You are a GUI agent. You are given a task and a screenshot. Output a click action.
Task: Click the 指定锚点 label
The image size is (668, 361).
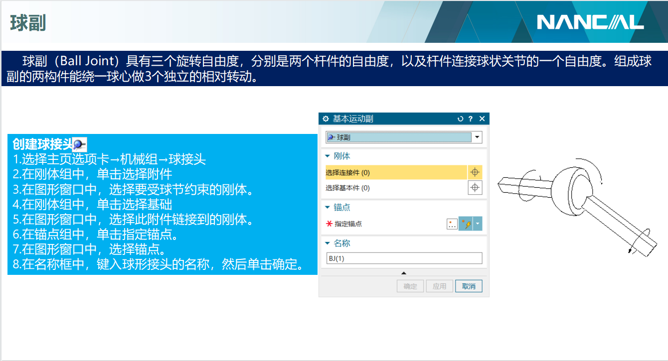click(348, 224)
